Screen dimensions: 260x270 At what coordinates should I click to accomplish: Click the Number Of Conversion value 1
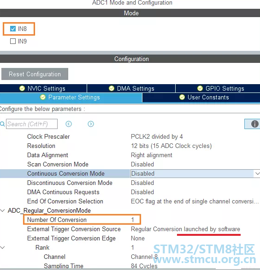[x=133, y=220]
